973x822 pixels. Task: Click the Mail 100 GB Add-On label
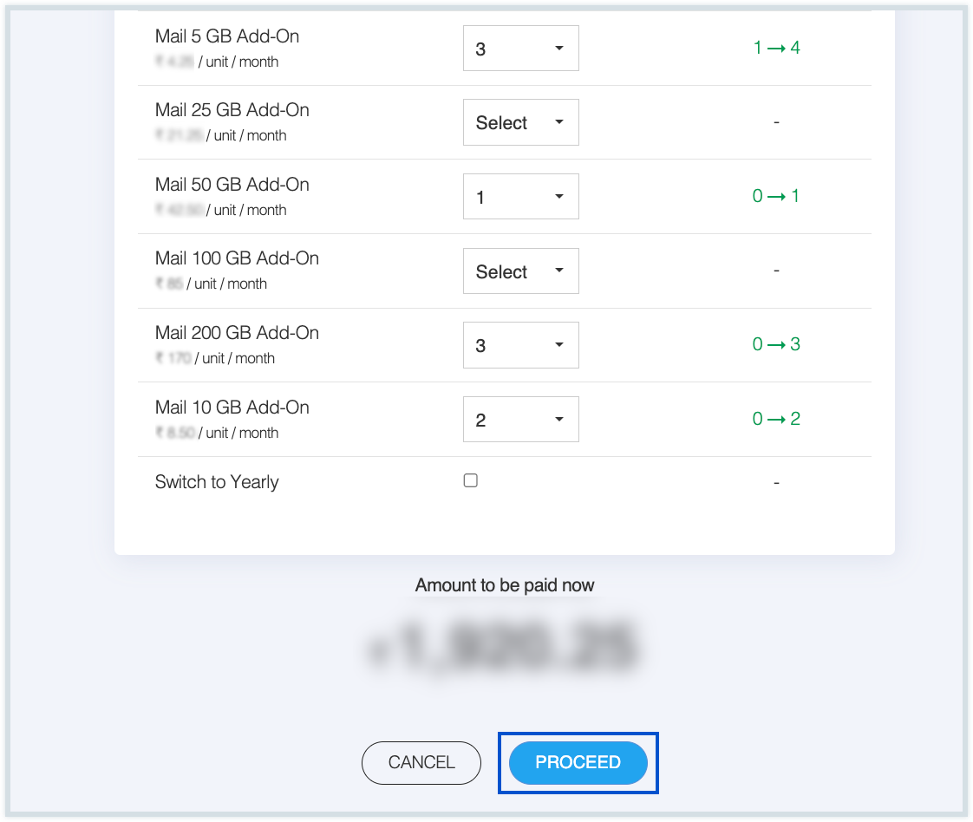coord(237,258)
